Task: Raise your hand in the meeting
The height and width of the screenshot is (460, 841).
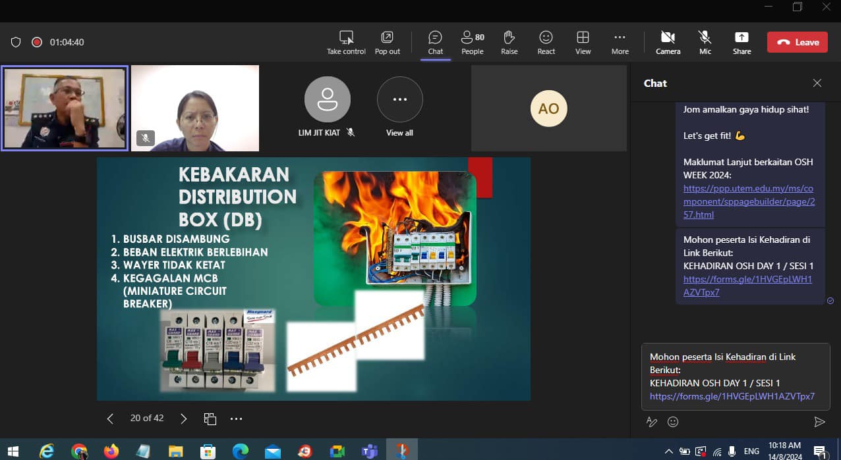Action: [x=509, y=42]
